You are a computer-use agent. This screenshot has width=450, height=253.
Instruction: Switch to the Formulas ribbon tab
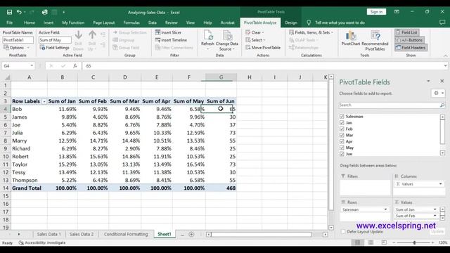(131, 22)
